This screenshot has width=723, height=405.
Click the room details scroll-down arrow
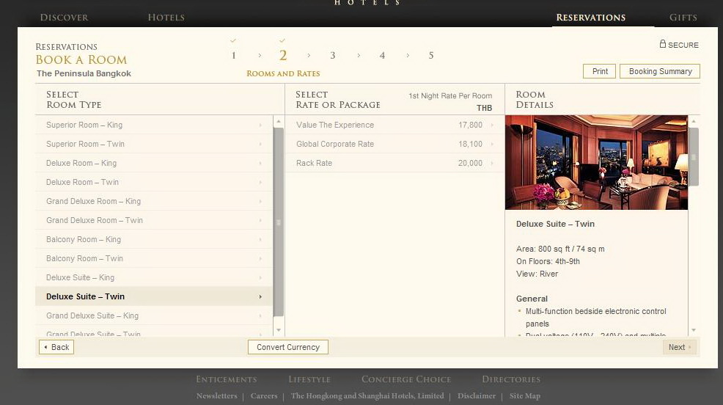[x=694, y=330]
